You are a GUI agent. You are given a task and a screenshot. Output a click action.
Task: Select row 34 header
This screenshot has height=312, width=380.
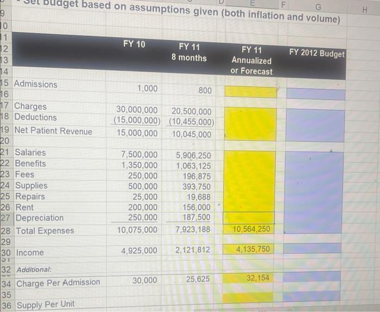pos(6,284)
